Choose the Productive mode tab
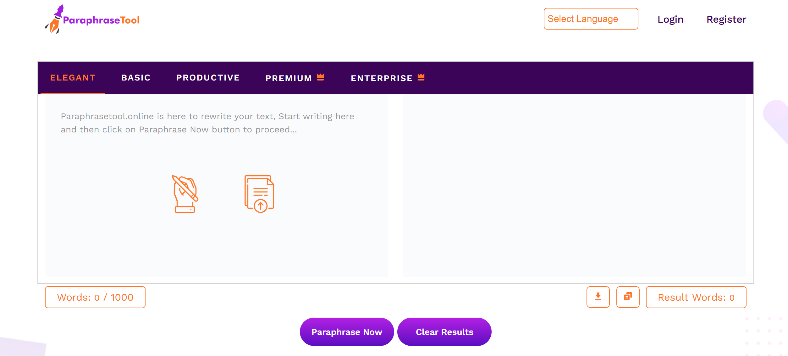 [208, 78]
